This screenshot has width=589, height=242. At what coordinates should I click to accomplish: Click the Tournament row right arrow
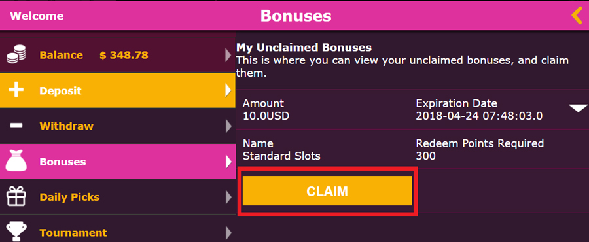pos(228,233)
